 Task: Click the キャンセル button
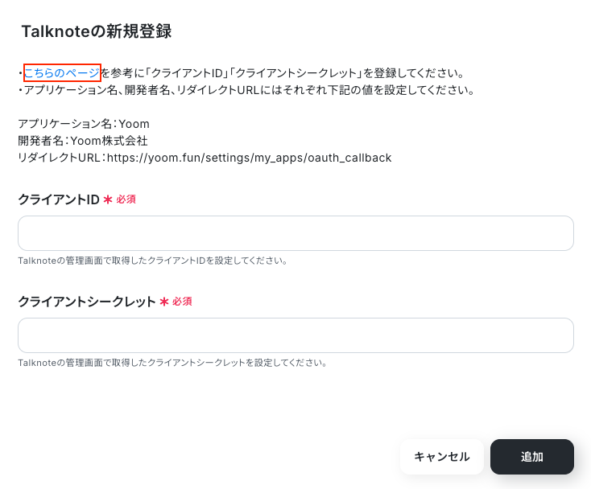[442, 457]
